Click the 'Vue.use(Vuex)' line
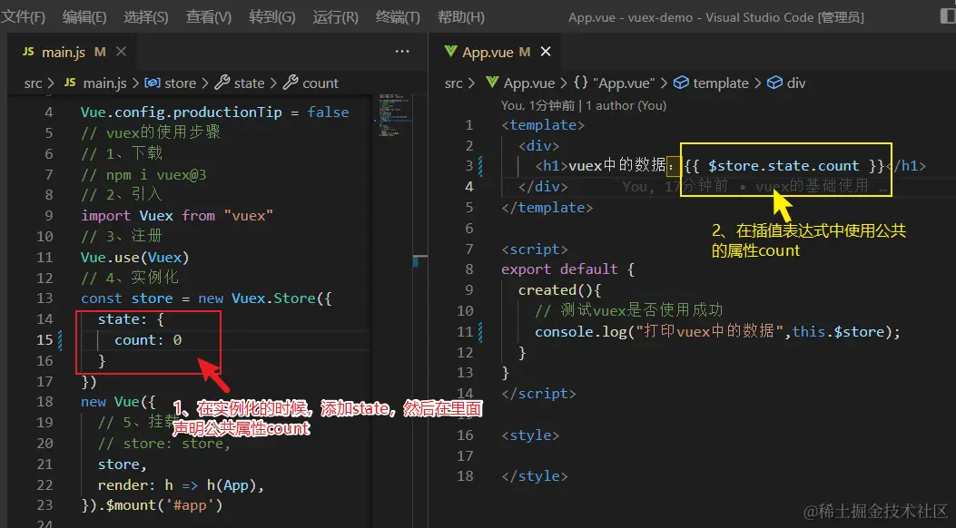 134,257
